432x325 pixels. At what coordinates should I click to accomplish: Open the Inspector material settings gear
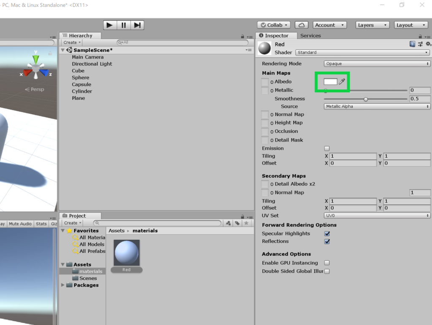tap(428, 44)
